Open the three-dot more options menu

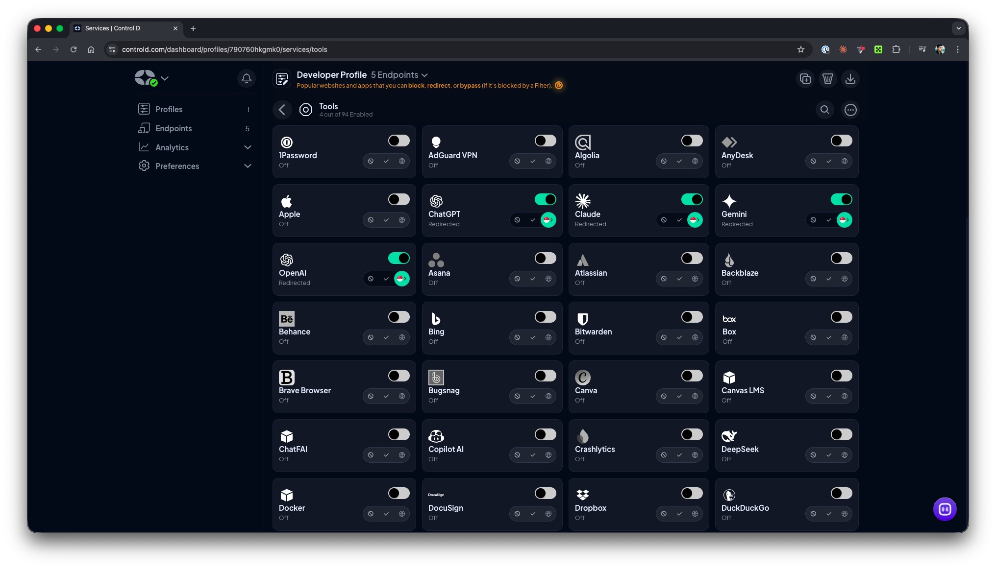(x=850, y=110)
